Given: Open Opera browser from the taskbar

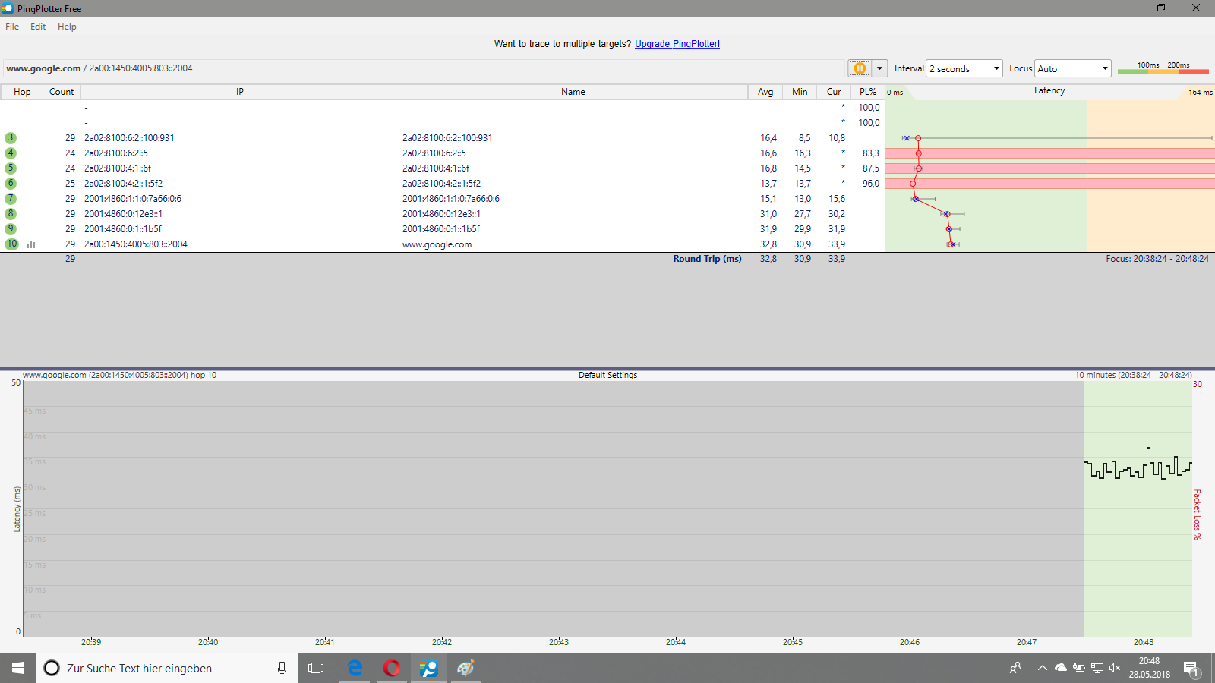Looking at the screenshot, I should point(392,668).
